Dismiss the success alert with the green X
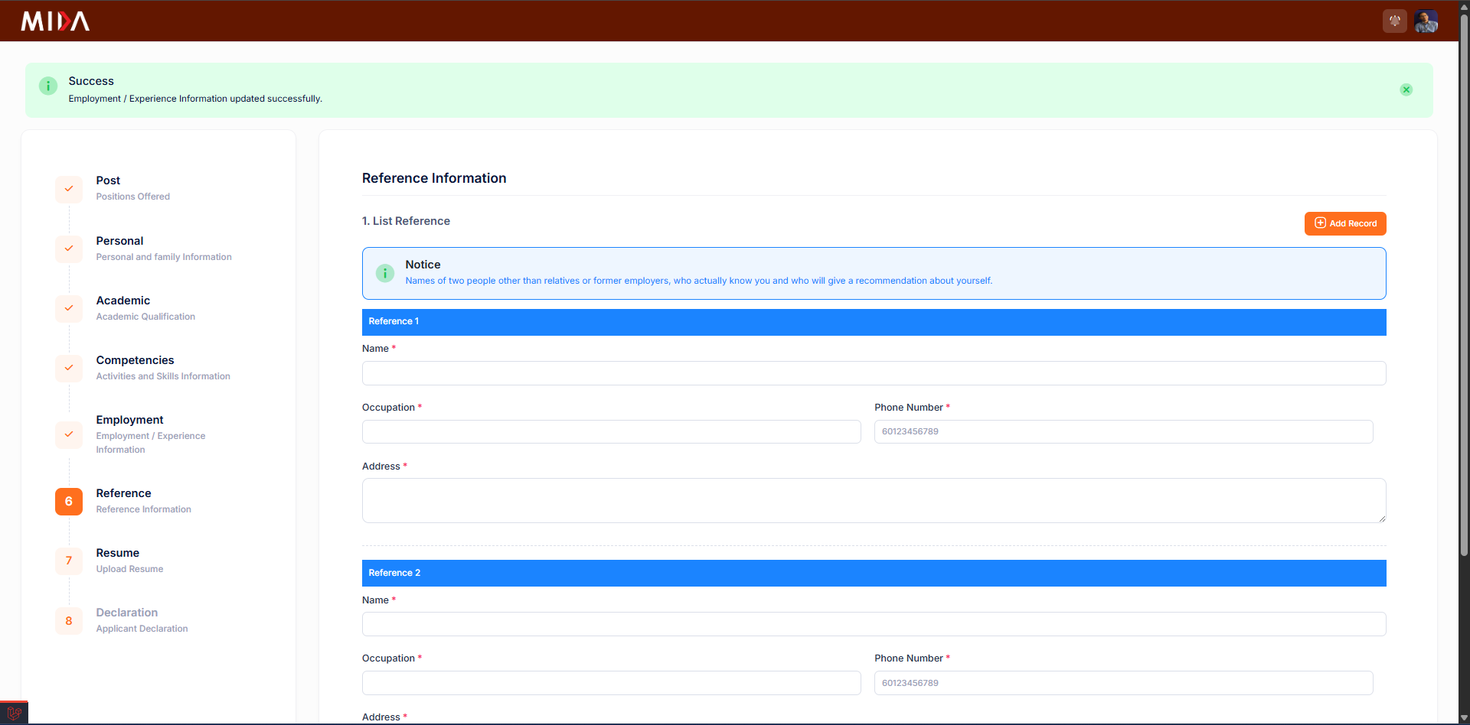Viewport: 1470px width, 725px height. pyautogui.click(x=1406, y=89)
